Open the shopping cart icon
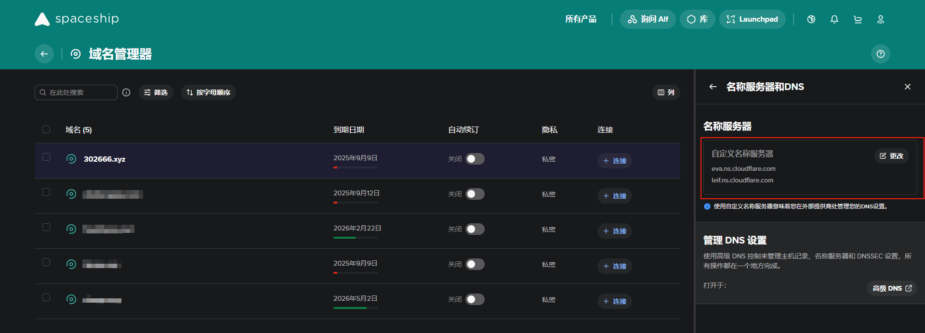 pyautogui.click(x=858, y=19)
